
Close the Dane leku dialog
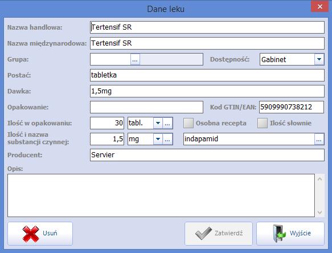319,7
